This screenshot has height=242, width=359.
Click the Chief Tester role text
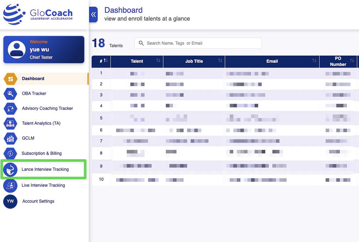pos(41,57)
